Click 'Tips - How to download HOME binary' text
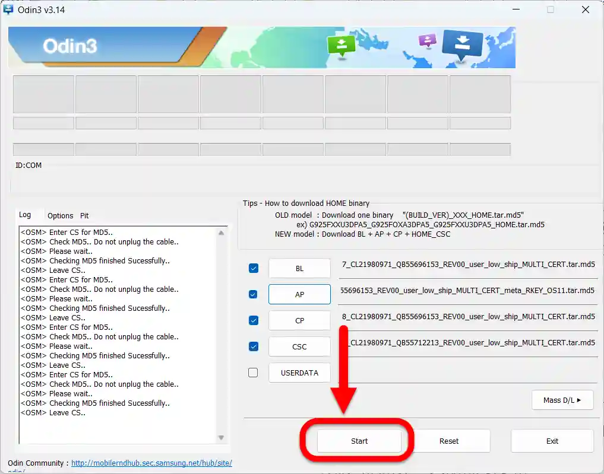Image resolution: width=604 pixels, height=474 pixels. (306, 203)
